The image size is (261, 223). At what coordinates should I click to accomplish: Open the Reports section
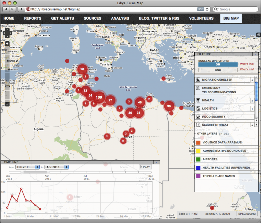[33, 18]
